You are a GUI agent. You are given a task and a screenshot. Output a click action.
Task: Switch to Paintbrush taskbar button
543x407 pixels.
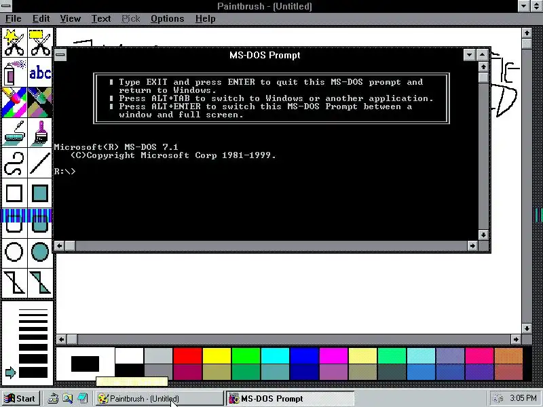159,399
